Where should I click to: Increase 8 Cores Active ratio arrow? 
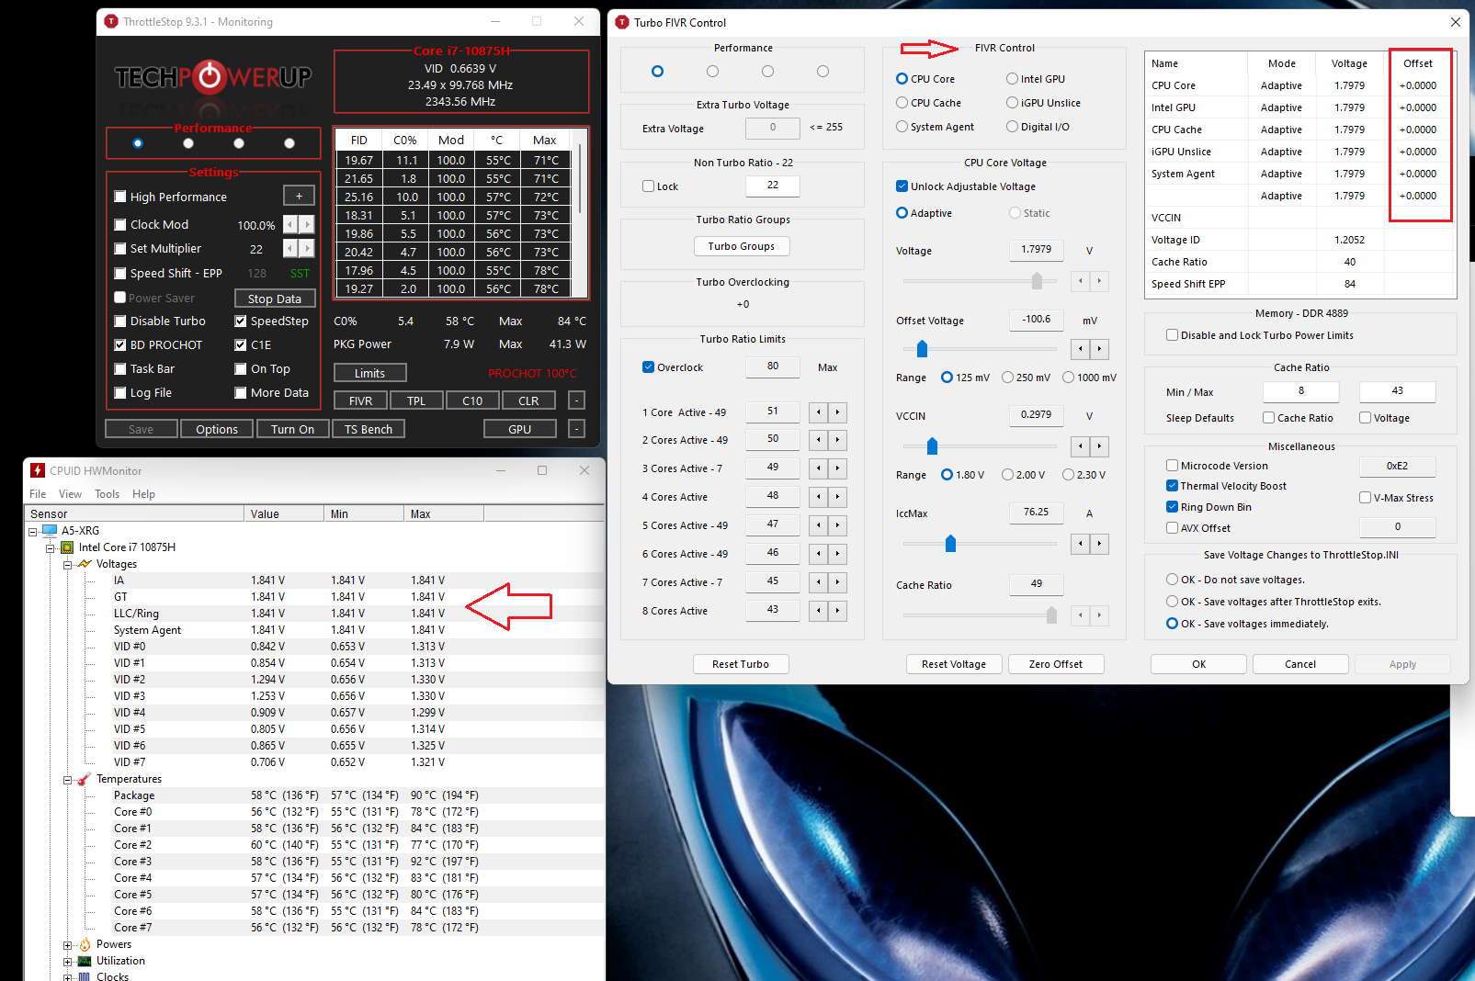pos(837,611)
